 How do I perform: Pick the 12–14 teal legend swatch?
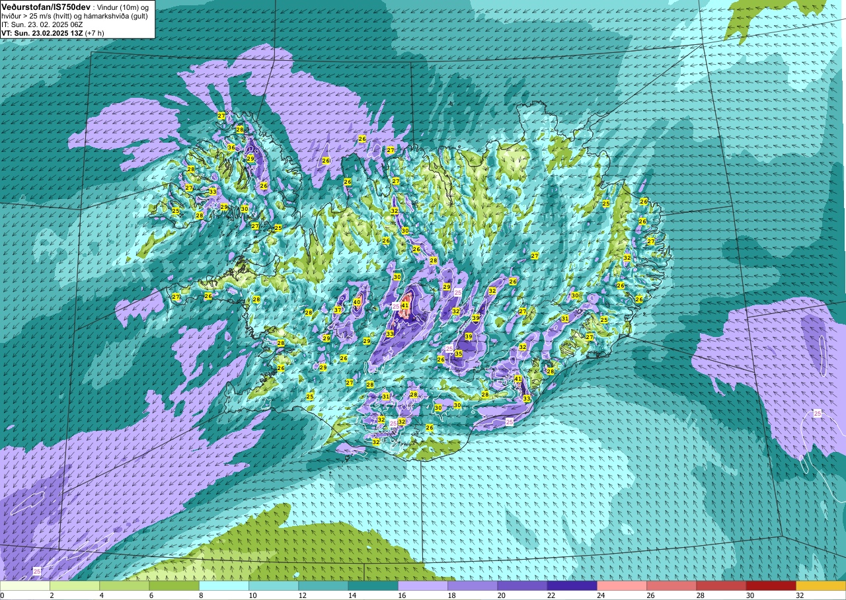pyautogui.click(x=323, y=585)
